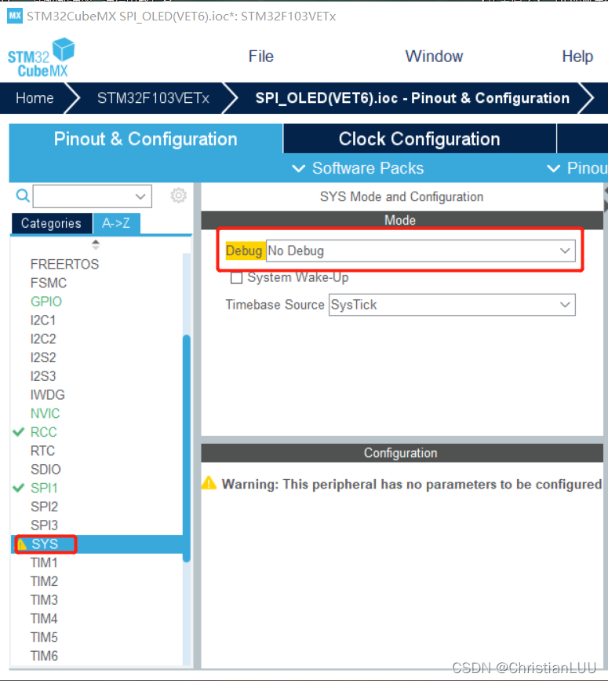608x681 pixels.
Task: Open the Debug mode dropdown
Action: tap(421, 251)
